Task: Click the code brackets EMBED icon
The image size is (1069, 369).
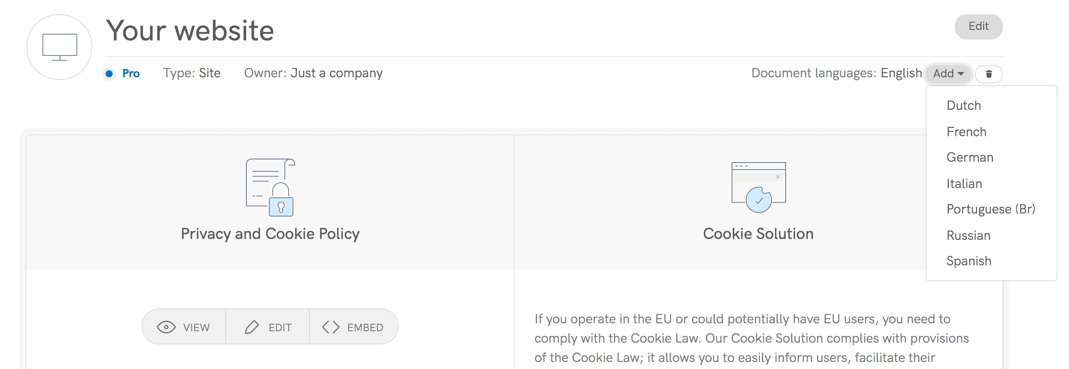Action: pos(331,327)
